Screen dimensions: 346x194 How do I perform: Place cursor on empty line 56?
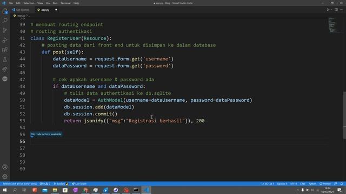179,141
